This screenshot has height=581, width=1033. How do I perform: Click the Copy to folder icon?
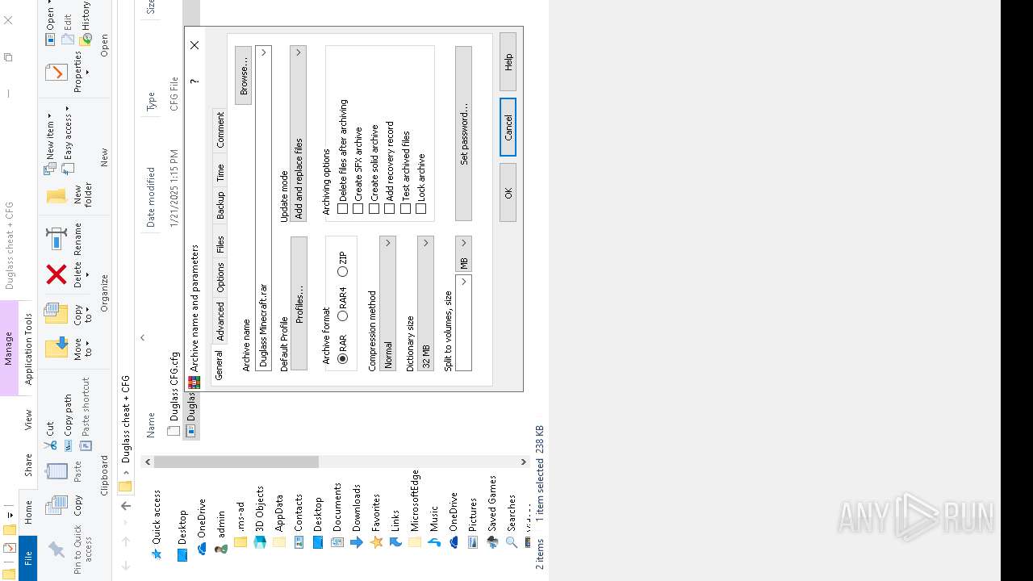[56, 312]
